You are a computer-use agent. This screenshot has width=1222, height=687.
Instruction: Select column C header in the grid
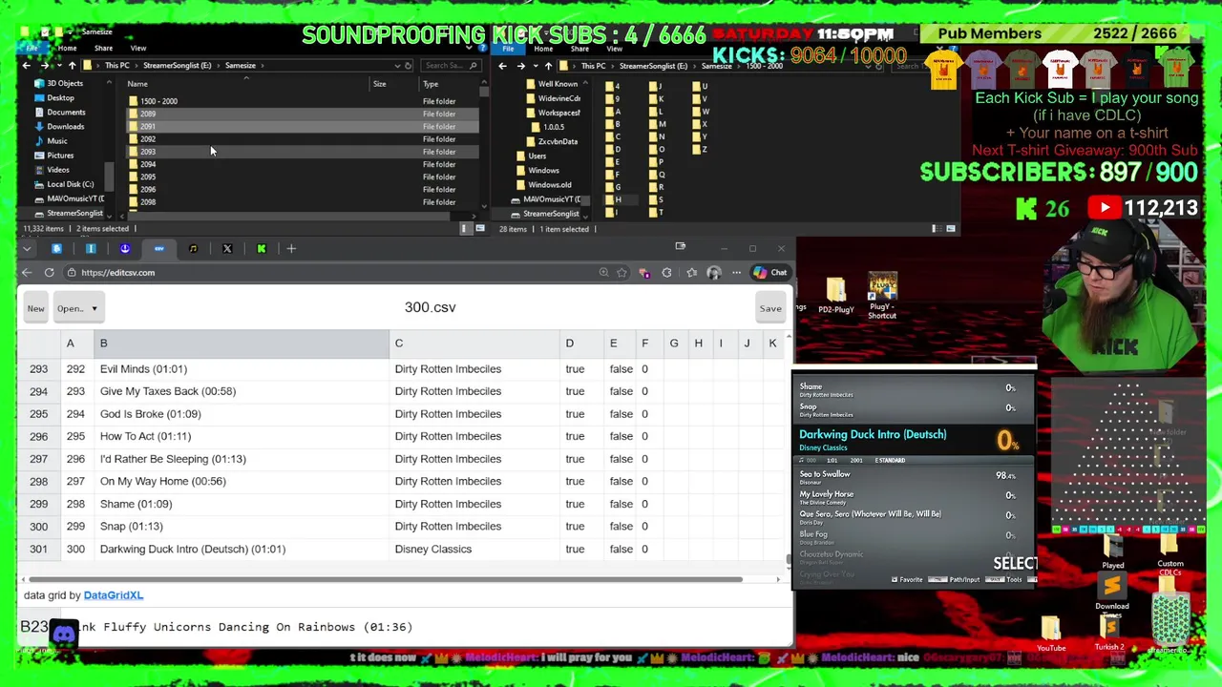click(474, 343)
